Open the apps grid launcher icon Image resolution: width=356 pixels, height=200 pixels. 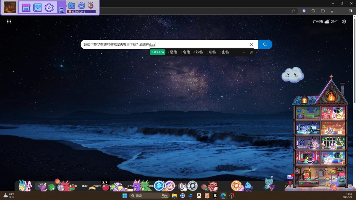(x=9, y=22)
